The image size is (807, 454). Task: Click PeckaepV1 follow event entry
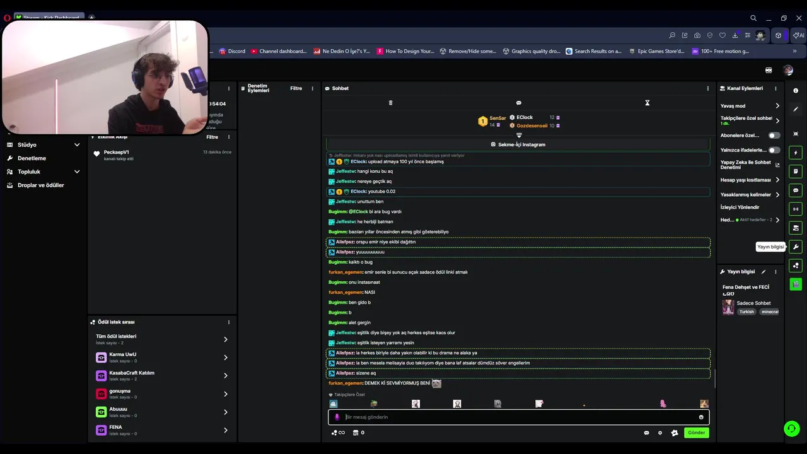click(x=162, y=154)
